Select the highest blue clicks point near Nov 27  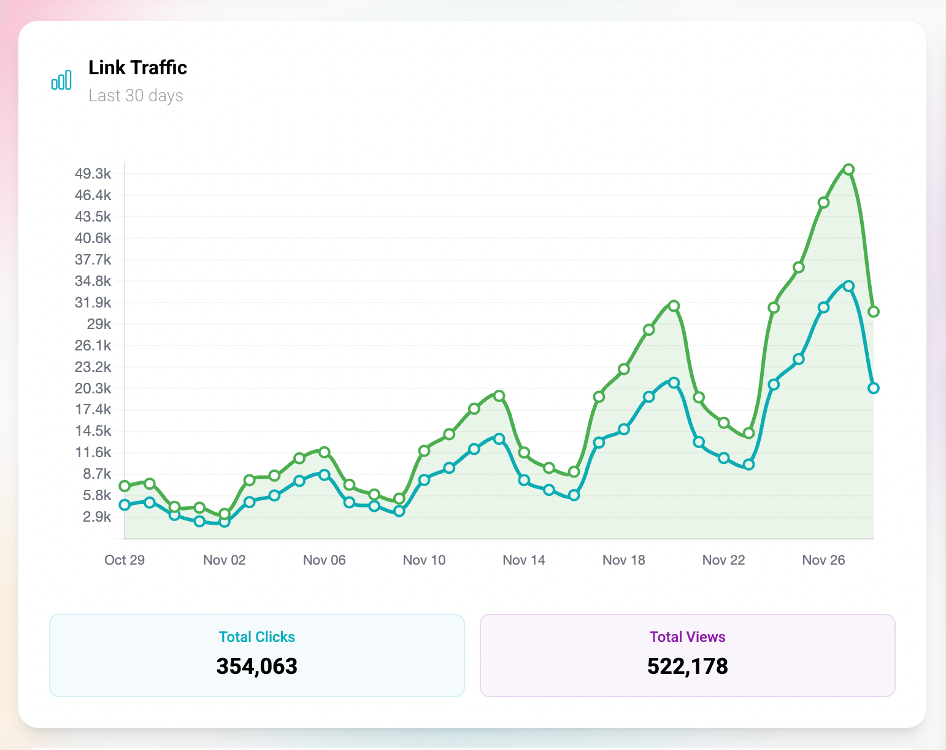848,285
